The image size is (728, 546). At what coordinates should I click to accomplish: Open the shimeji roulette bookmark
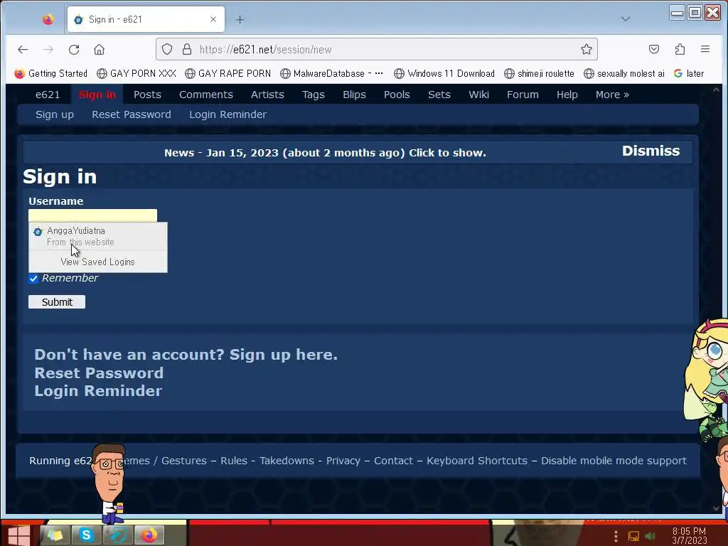(539, 73)
